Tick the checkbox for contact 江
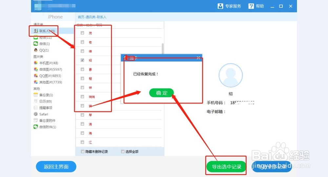328x177 pixels. click(82, 142)
